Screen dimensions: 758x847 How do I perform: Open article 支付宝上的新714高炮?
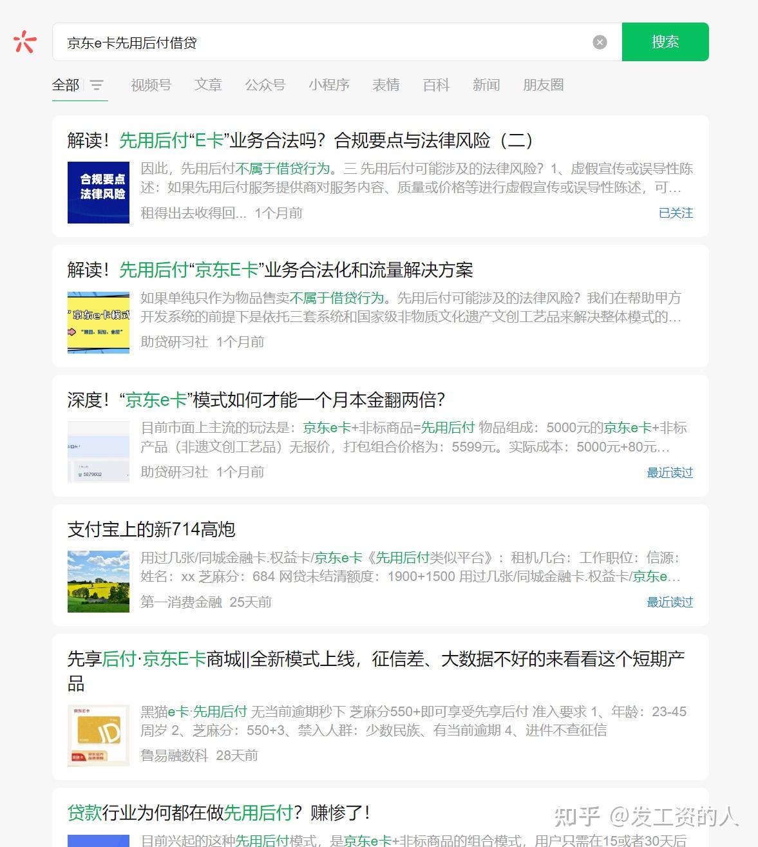point(151,529)
